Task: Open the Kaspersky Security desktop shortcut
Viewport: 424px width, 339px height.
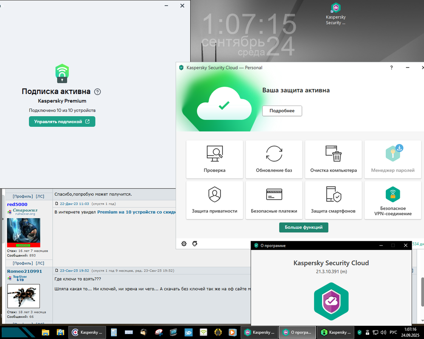Action: 336,14
